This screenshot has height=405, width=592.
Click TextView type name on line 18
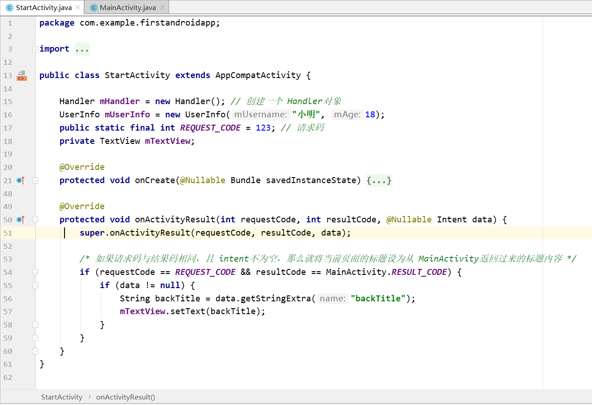[x=120, y=141]
